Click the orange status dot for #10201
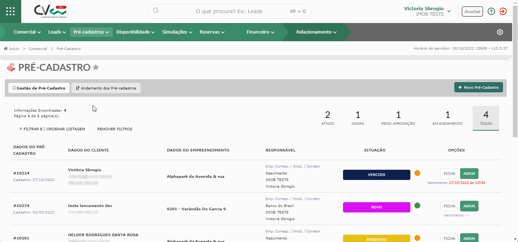 (x=417, y=238)
